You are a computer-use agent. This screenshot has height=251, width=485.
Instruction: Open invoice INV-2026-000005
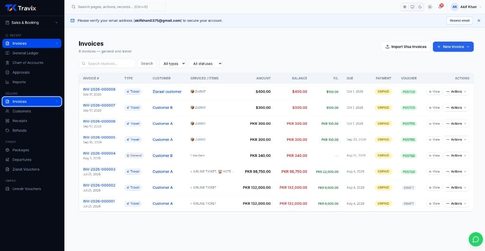[x=99, y=138]
